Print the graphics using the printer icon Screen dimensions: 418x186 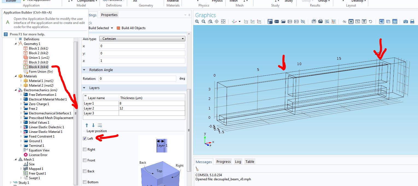click(412, 22)
